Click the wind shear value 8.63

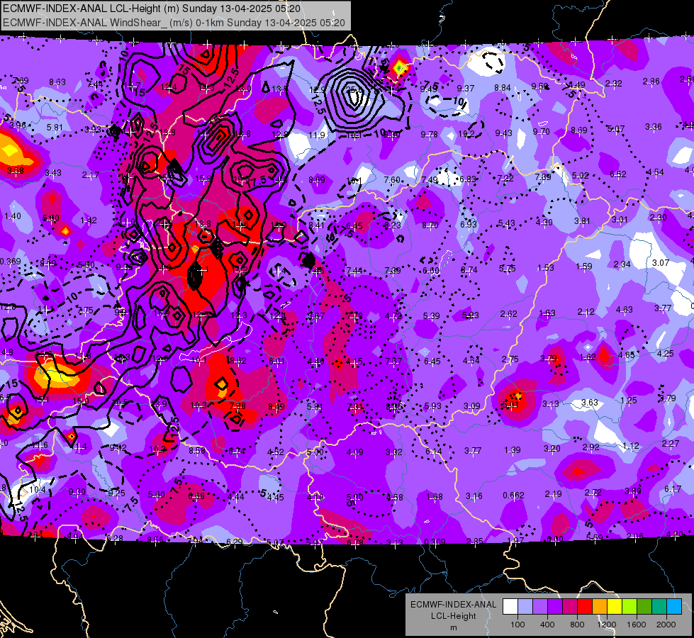point(57,82)
